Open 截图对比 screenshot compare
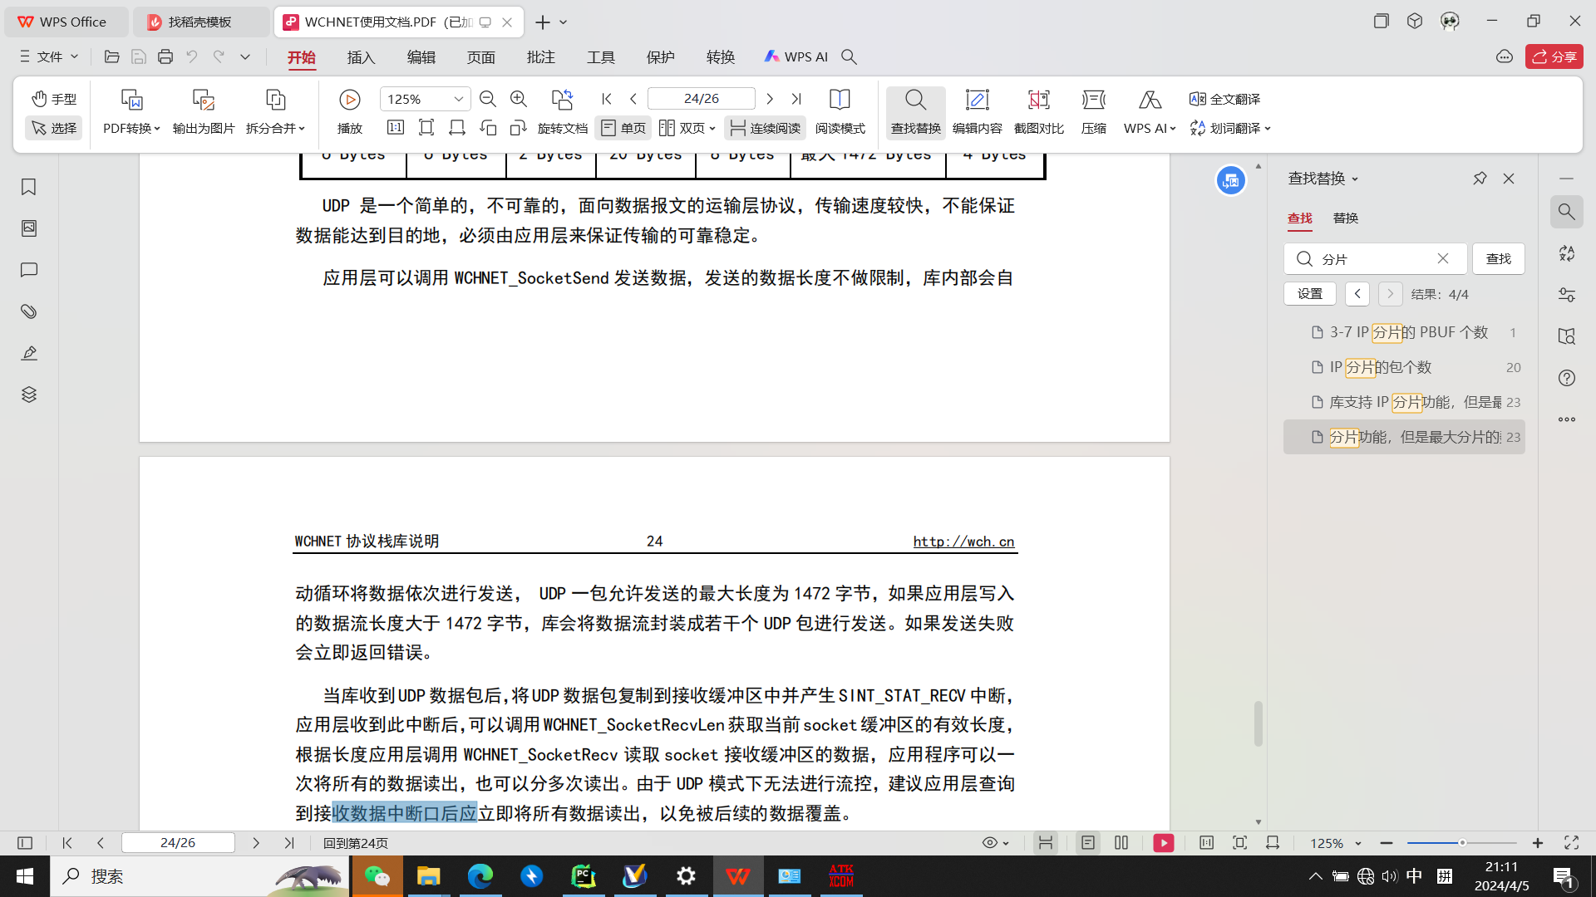Viewport: 1596px width, 897px height. pos(1039,111)
